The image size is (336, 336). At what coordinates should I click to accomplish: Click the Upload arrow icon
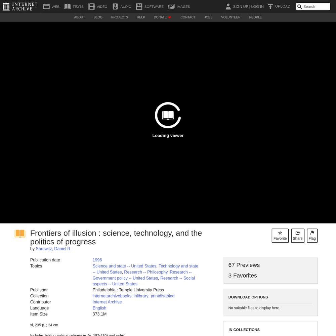point(270,7)
